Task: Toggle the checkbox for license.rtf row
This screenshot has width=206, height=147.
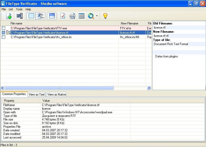Action: [x=4, y=32]
